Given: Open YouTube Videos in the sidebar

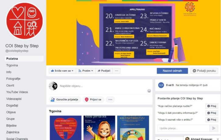Looking at the screenshot, I should point(17,92).
